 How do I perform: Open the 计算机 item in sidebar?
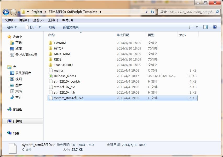tap(17, 121)
